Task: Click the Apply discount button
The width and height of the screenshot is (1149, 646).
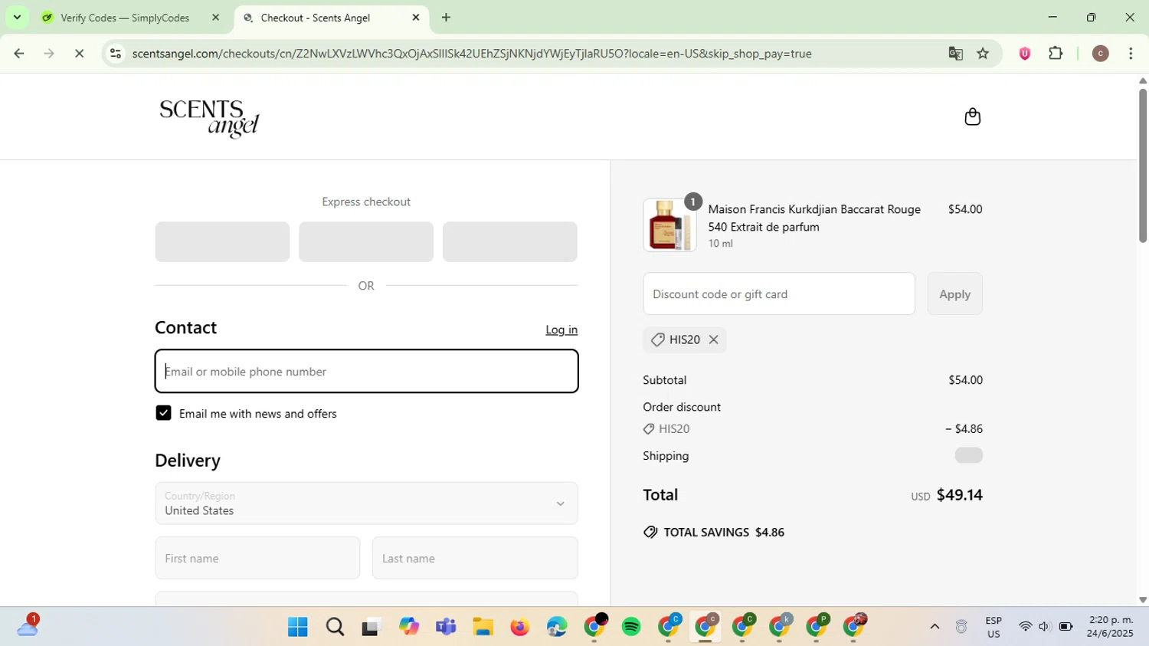Action: point(954,293)
